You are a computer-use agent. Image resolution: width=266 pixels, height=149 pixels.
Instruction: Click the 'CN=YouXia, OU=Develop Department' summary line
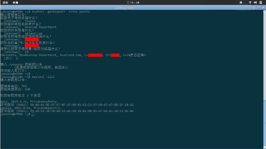click(x=73, y=55)
